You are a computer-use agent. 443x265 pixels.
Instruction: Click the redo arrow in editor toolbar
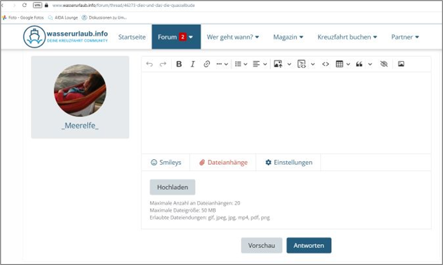point(163,64)
